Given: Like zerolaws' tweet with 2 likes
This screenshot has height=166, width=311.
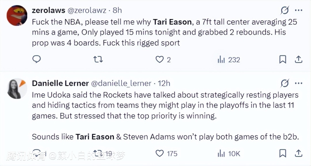Looking at the screenshot, I should [159, 59].
